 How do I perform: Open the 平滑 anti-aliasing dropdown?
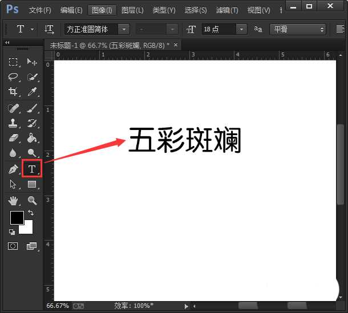coord(322,29)
